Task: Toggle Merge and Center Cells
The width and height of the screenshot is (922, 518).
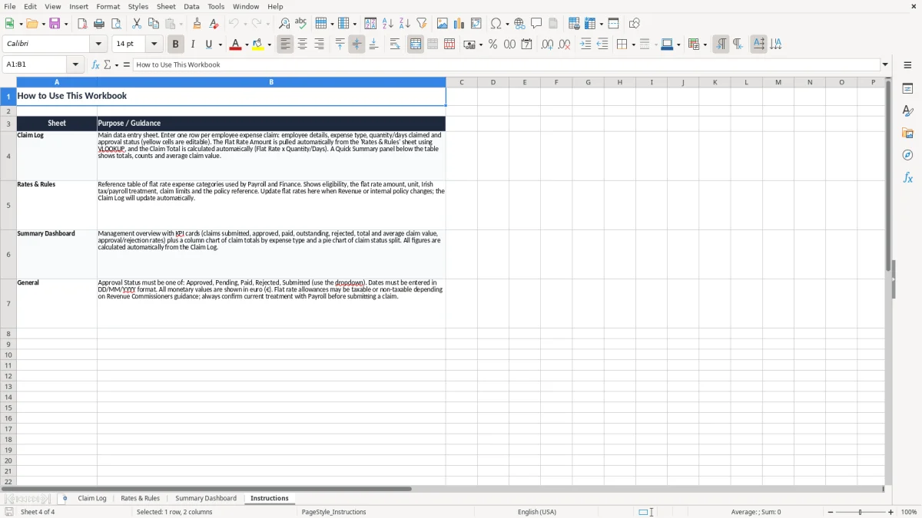Action: pyautogui.click(x=416, y=45)
